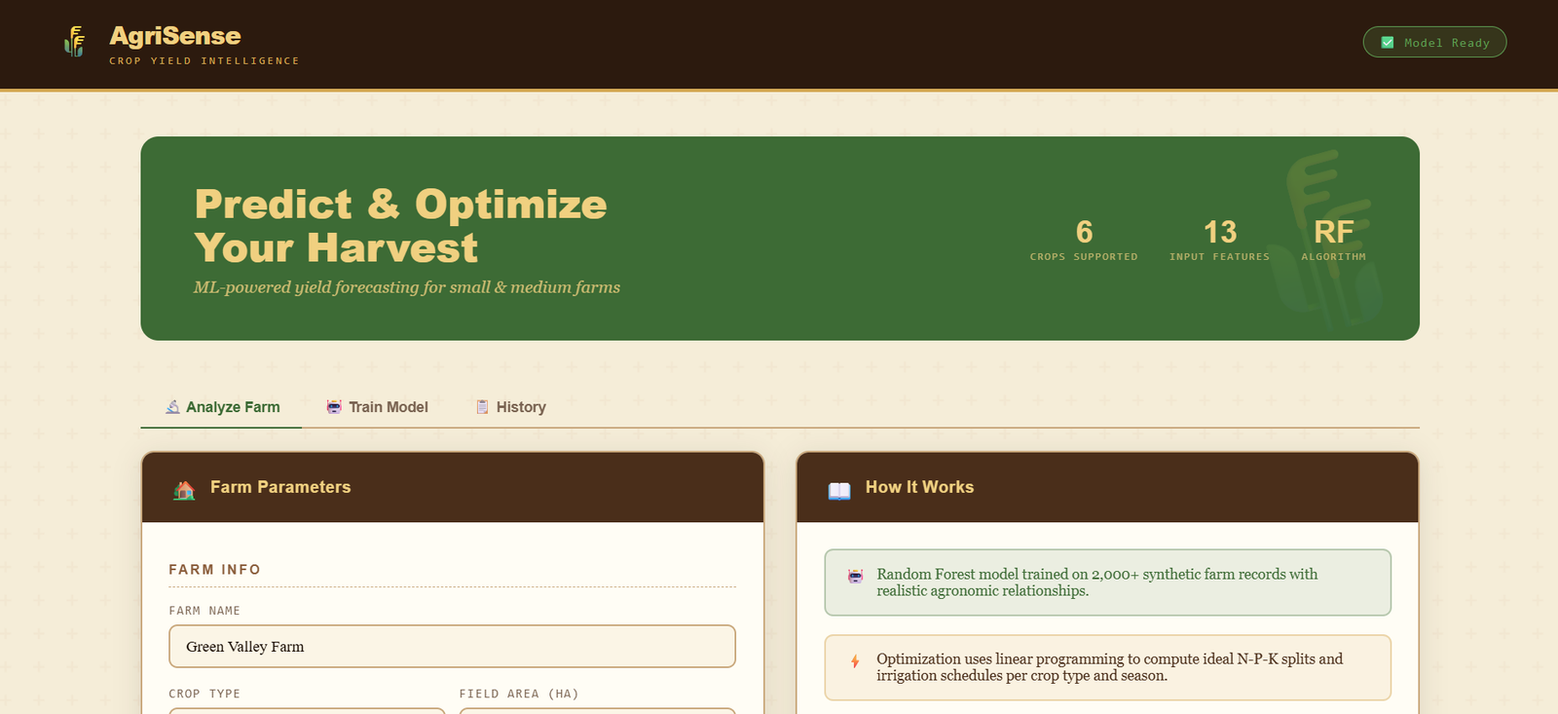Open the Analyze Farm tab
The image size is (1558, 714).
coord(222,407)
